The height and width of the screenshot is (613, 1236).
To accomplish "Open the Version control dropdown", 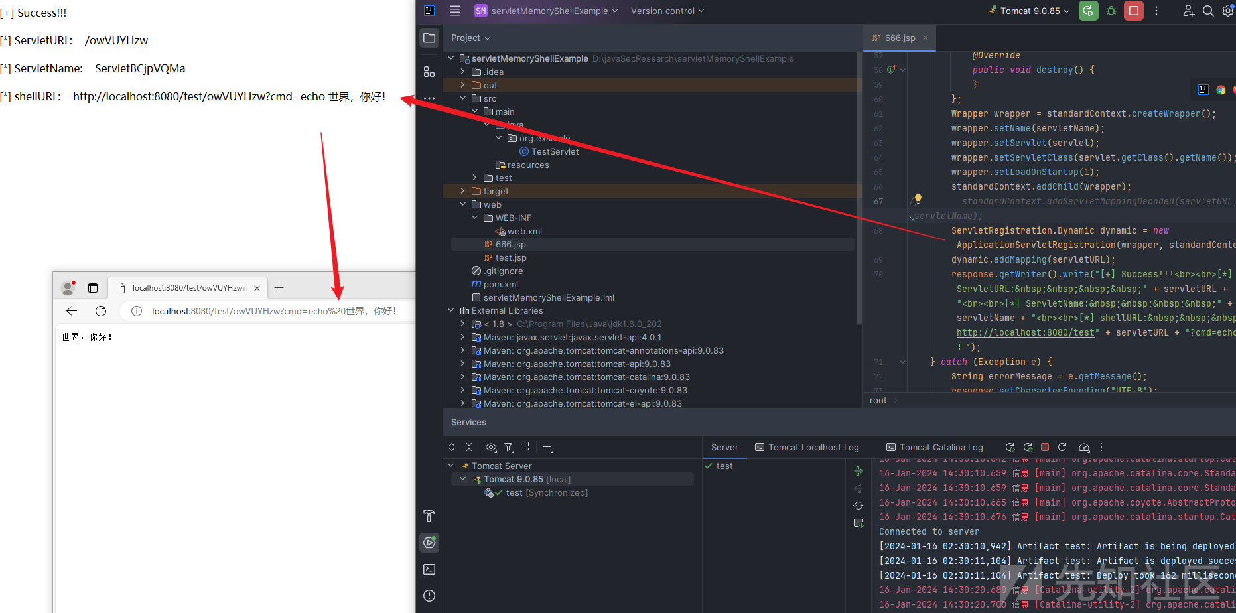I will click(x=667, y=11).
